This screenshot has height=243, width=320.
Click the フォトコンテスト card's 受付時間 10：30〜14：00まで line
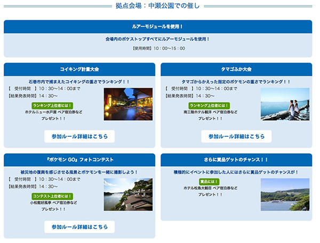tap(44, 179)
